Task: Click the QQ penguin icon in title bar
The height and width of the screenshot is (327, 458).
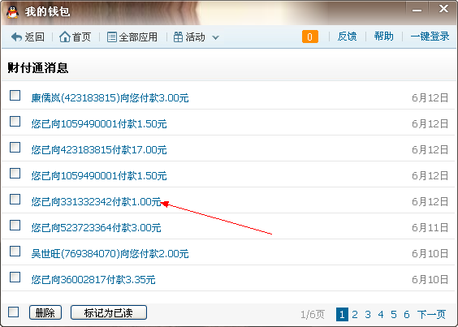Action: [12, 12]
